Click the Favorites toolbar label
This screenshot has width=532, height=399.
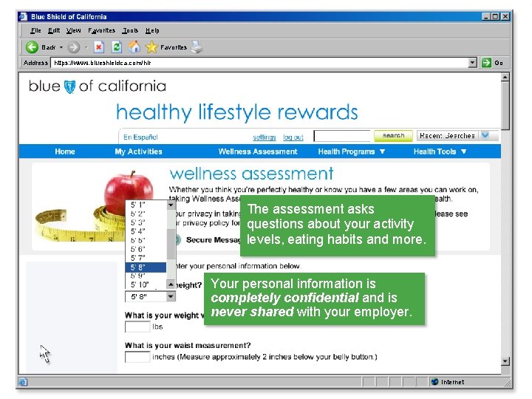pyautogui.click(x=174, y=47)
